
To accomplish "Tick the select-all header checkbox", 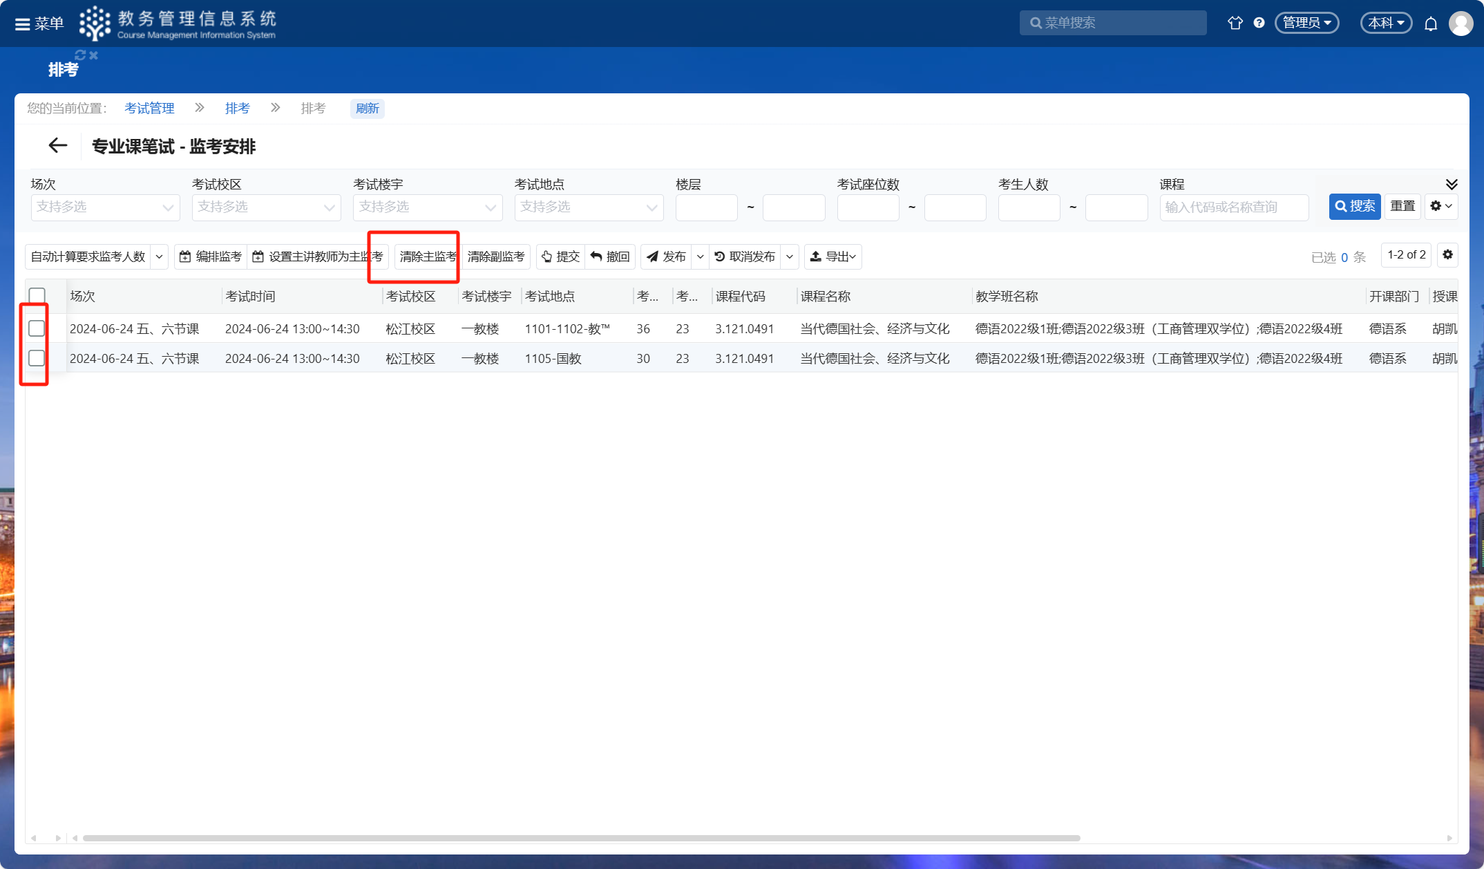I will pos(37,296).
